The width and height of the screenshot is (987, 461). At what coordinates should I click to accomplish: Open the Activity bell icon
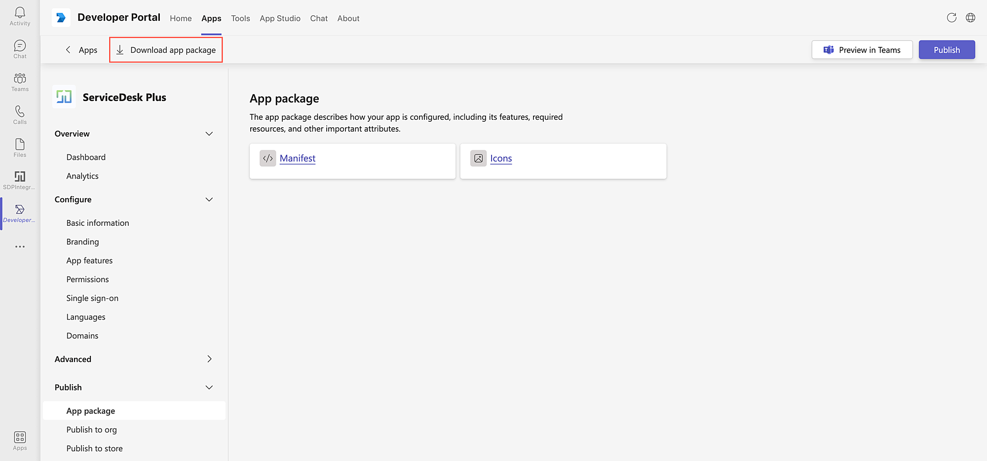[20, 16]
